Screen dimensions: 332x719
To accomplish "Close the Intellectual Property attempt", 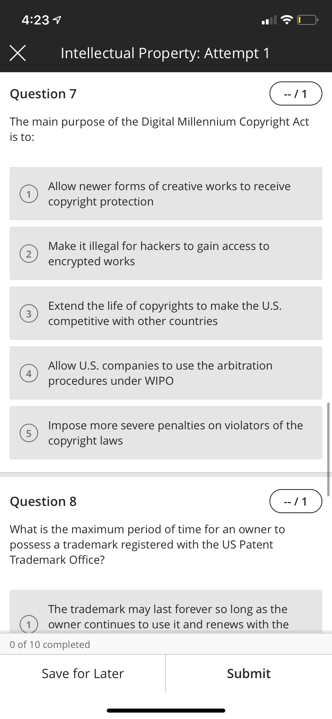I will (18, 53).
